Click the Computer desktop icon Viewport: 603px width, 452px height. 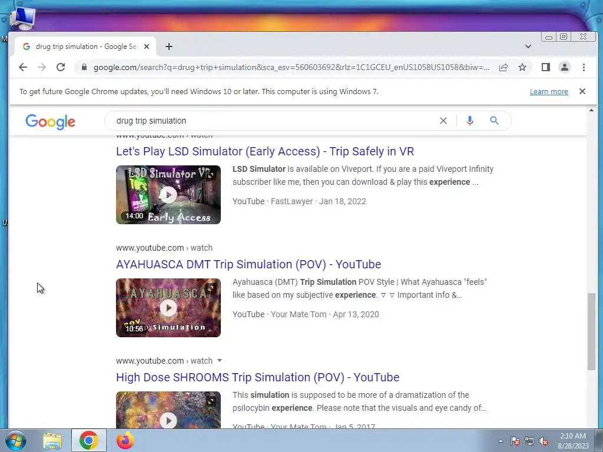pos(23,18)
